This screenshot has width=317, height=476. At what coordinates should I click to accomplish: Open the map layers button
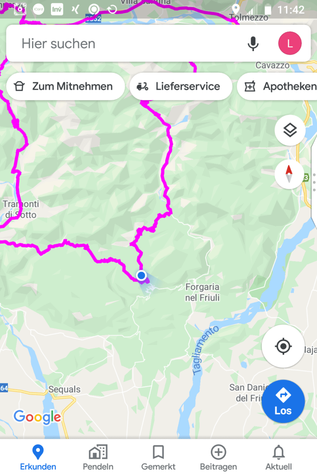point(290,130)
